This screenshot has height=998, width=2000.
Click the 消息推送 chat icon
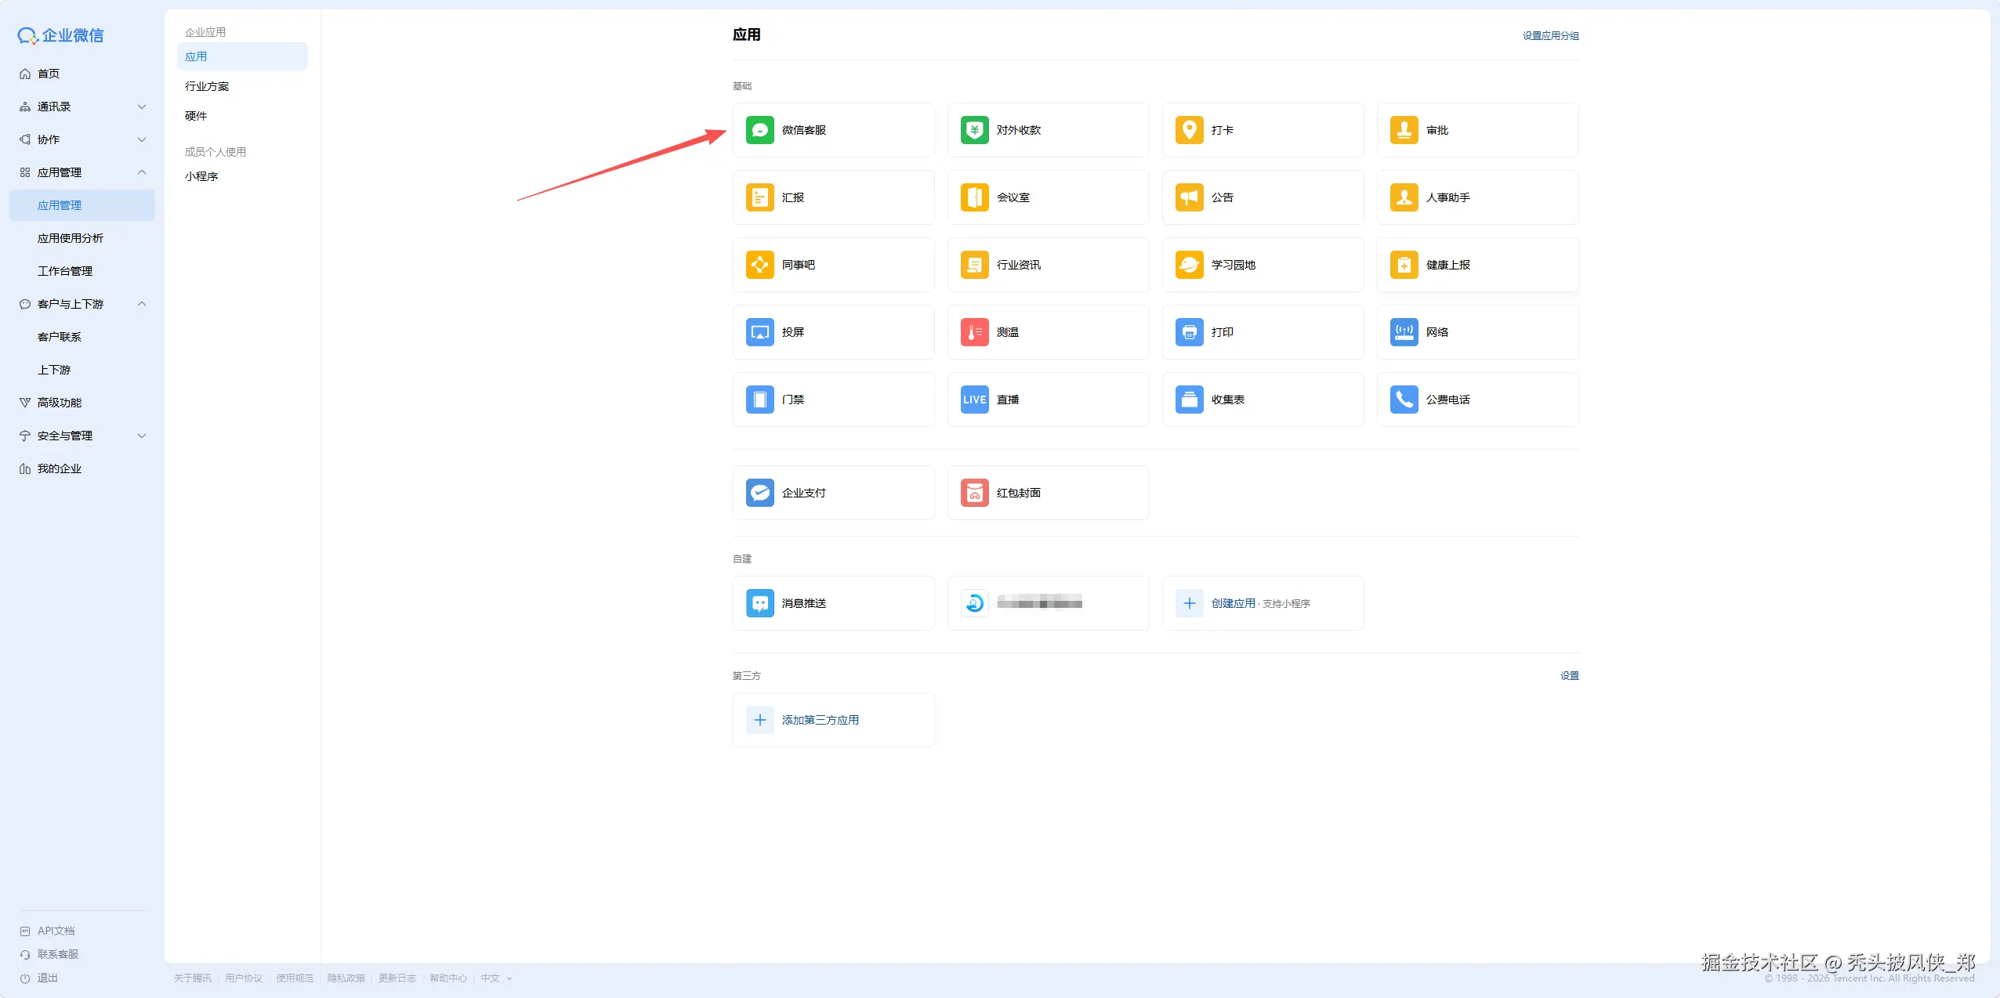(x=759, y=603)
